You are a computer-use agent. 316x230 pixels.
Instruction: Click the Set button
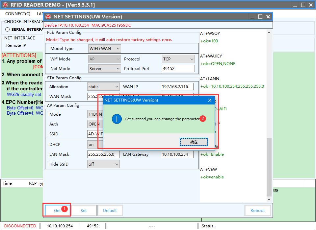(84, 210)
